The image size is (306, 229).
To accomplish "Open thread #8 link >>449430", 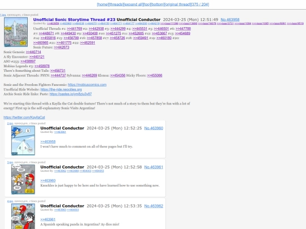I will 68,33.
